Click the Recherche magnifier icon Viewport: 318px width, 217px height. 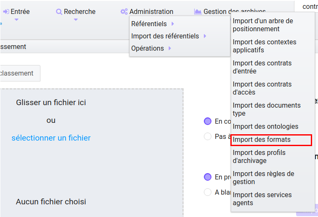point(59,12)
